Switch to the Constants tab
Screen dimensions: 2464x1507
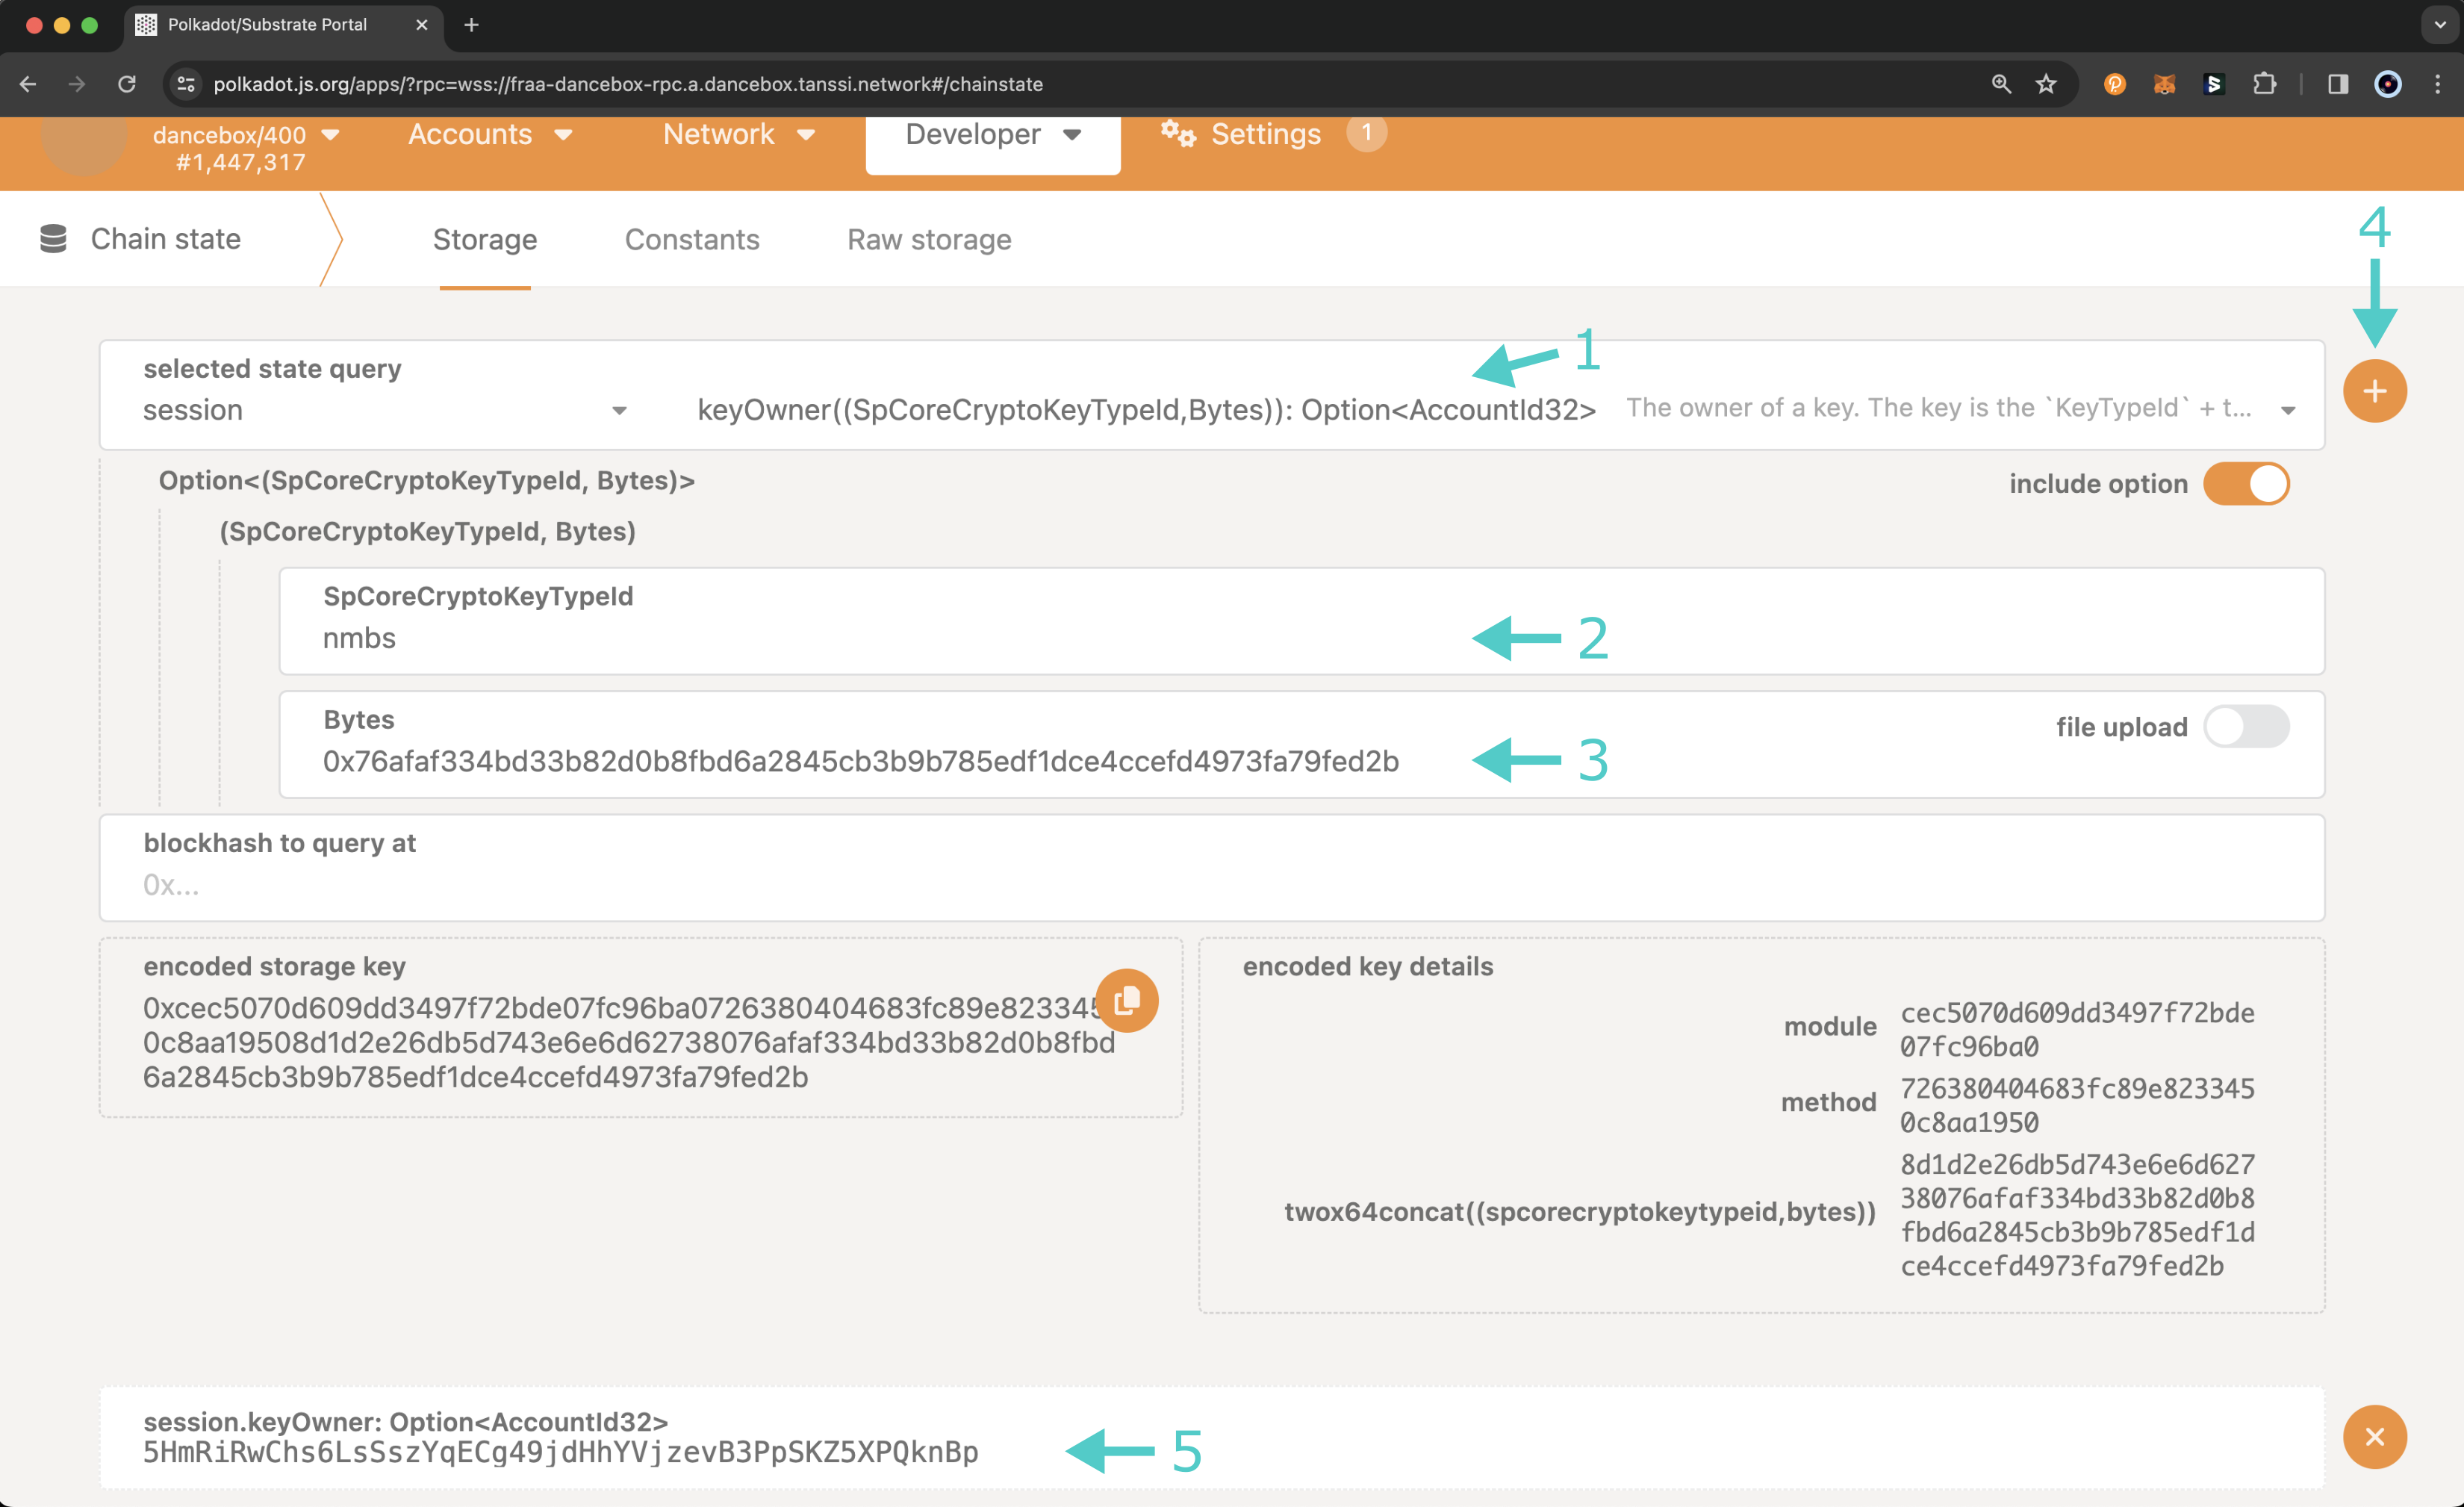(692, 240)
